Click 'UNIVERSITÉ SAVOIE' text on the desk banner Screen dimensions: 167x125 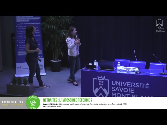coord(130,87)
